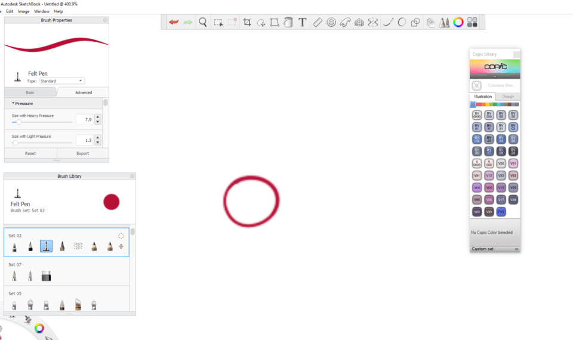The image size is (573, 340).
Task: Select first brush in Set 07
Action: point(14,276)
